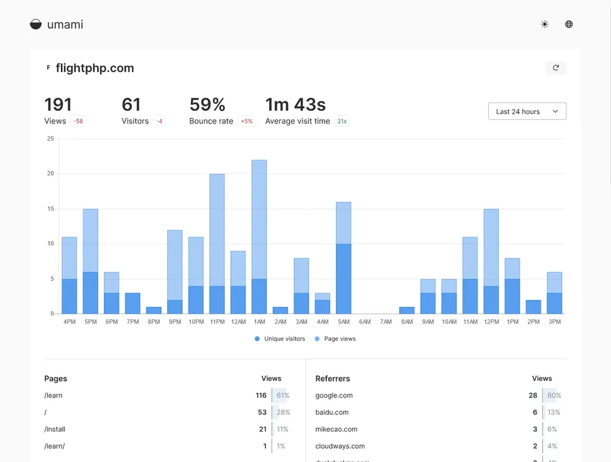This screenshot has height=462, width=611.
Task: Click the 1m 43s average visit time
Action: (x=295, y=104)
